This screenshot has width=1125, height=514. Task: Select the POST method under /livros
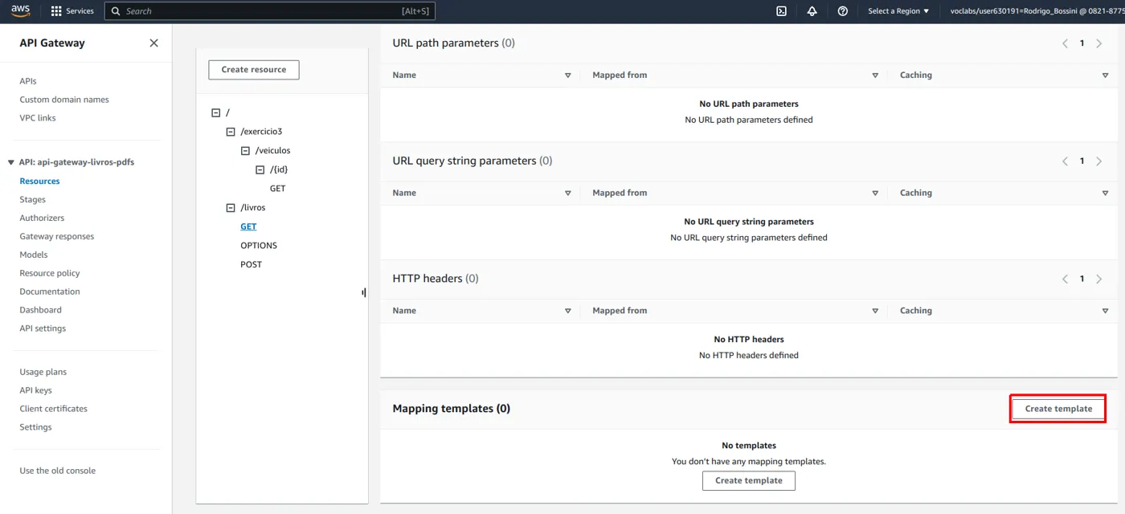coord(251,264)
